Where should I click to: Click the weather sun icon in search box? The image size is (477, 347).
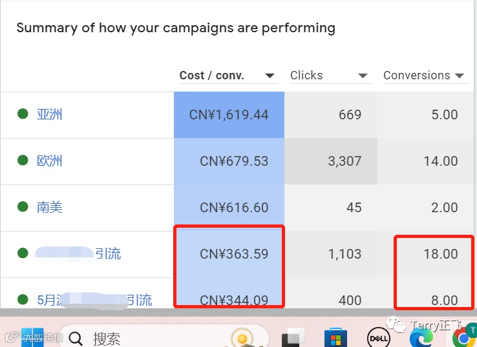point(242,337)
